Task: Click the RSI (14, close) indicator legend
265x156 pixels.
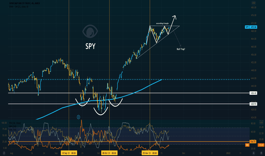Action: (15, 123)
